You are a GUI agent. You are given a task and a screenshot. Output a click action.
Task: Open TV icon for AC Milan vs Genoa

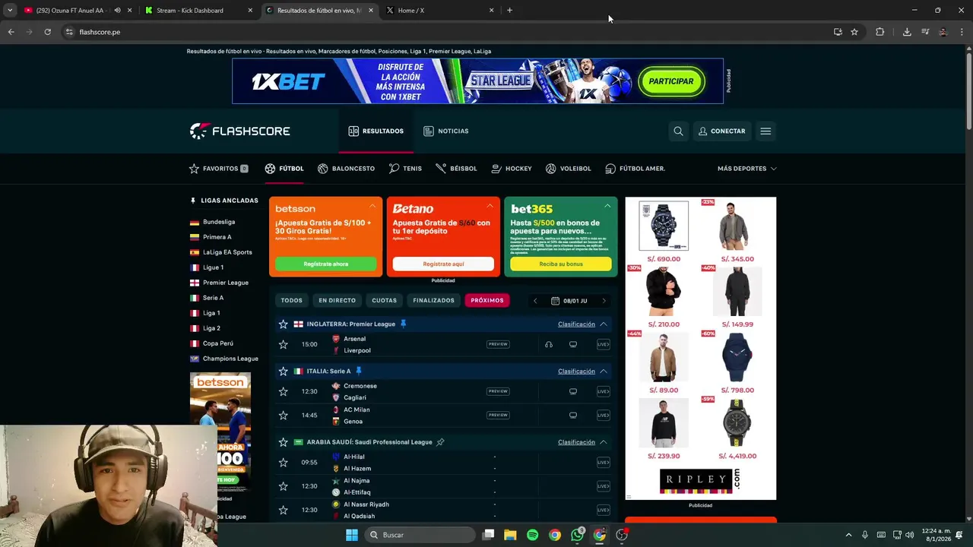click(573, 415)
